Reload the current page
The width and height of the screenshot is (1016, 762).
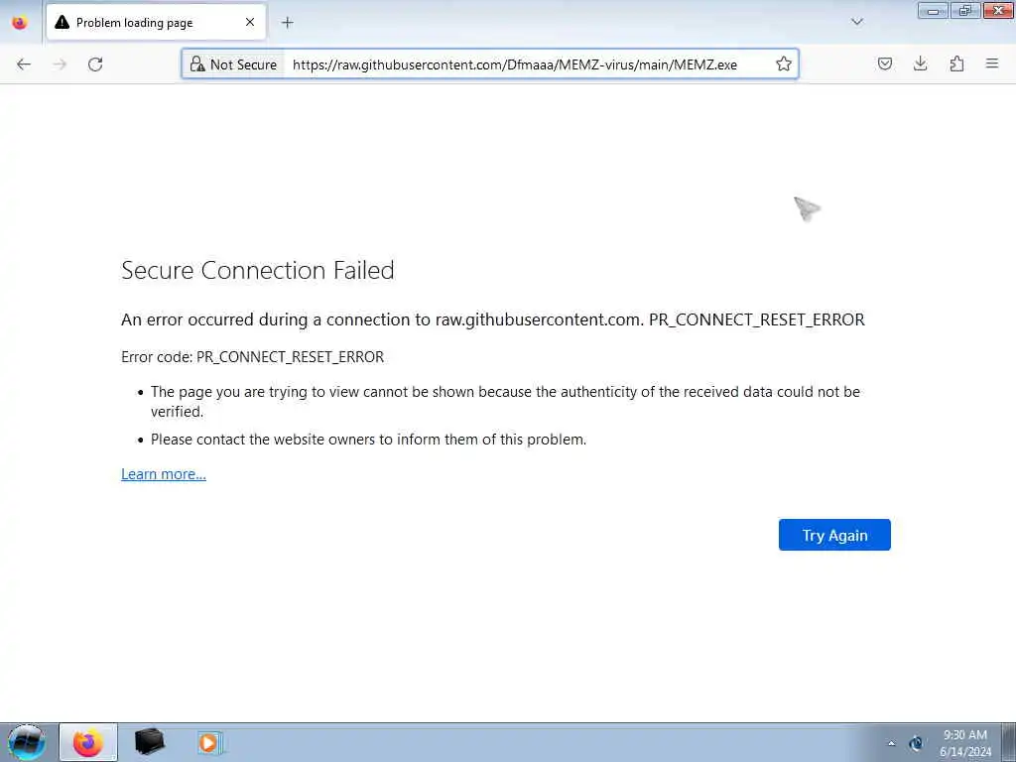(95, 64)
